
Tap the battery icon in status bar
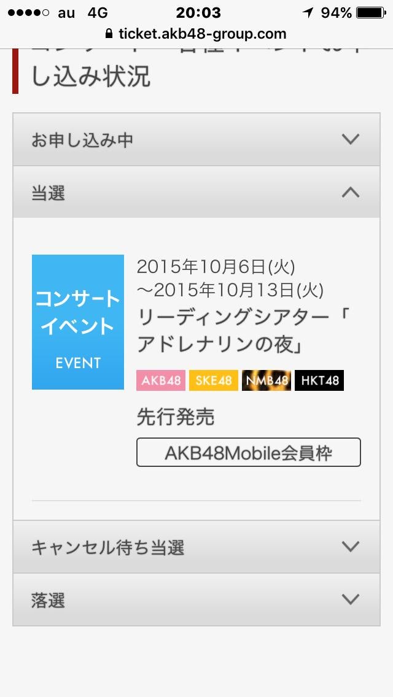(371, 13)
